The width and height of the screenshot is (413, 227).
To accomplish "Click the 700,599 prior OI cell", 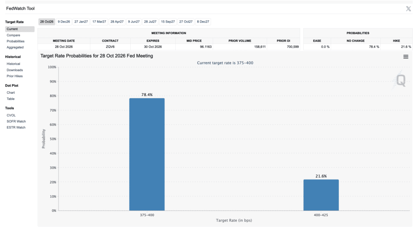I will tap(284, 47).
